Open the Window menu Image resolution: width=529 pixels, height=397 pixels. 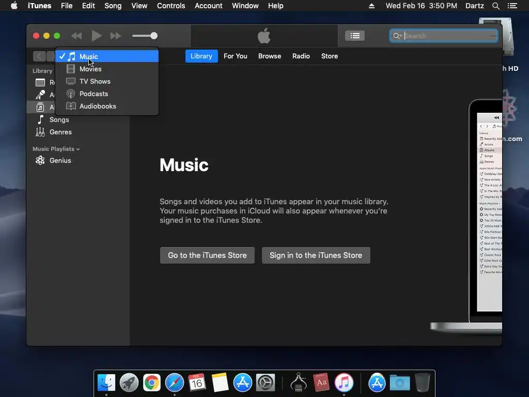[x=245, y=6]
